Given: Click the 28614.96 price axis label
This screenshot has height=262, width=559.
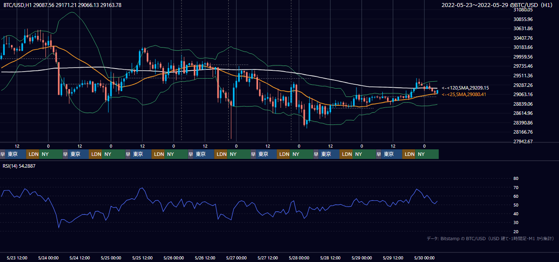Looking at the screenshot, I should [x=523, y=113].
